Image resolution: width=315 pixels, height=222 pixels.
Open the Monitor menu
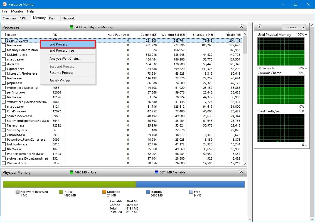coord(17,11)
